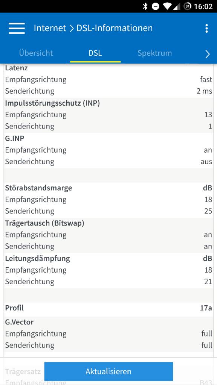Open the navigation drawer hamburger icon

click(x=16, y=28)
